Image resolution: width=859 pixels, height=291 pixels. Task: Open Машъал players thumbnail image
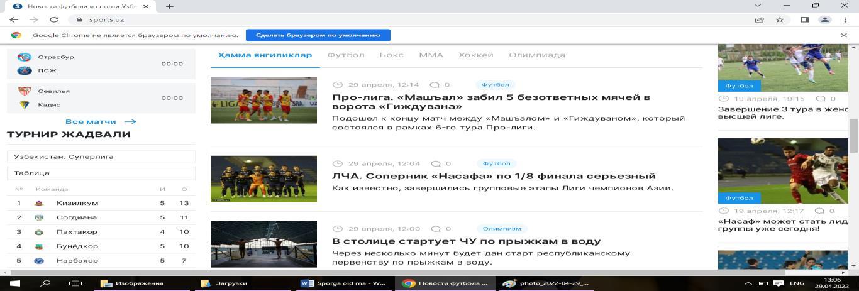(263, 100)
